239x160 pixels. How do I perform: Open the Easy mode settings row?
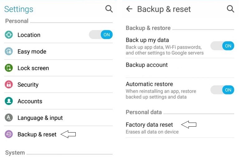pos(58,51)
